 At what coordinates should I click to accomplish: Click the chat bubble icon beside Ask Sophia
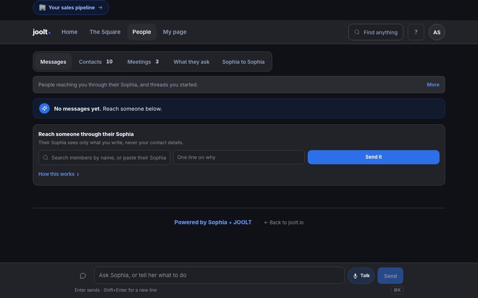[x=83, y=276]
